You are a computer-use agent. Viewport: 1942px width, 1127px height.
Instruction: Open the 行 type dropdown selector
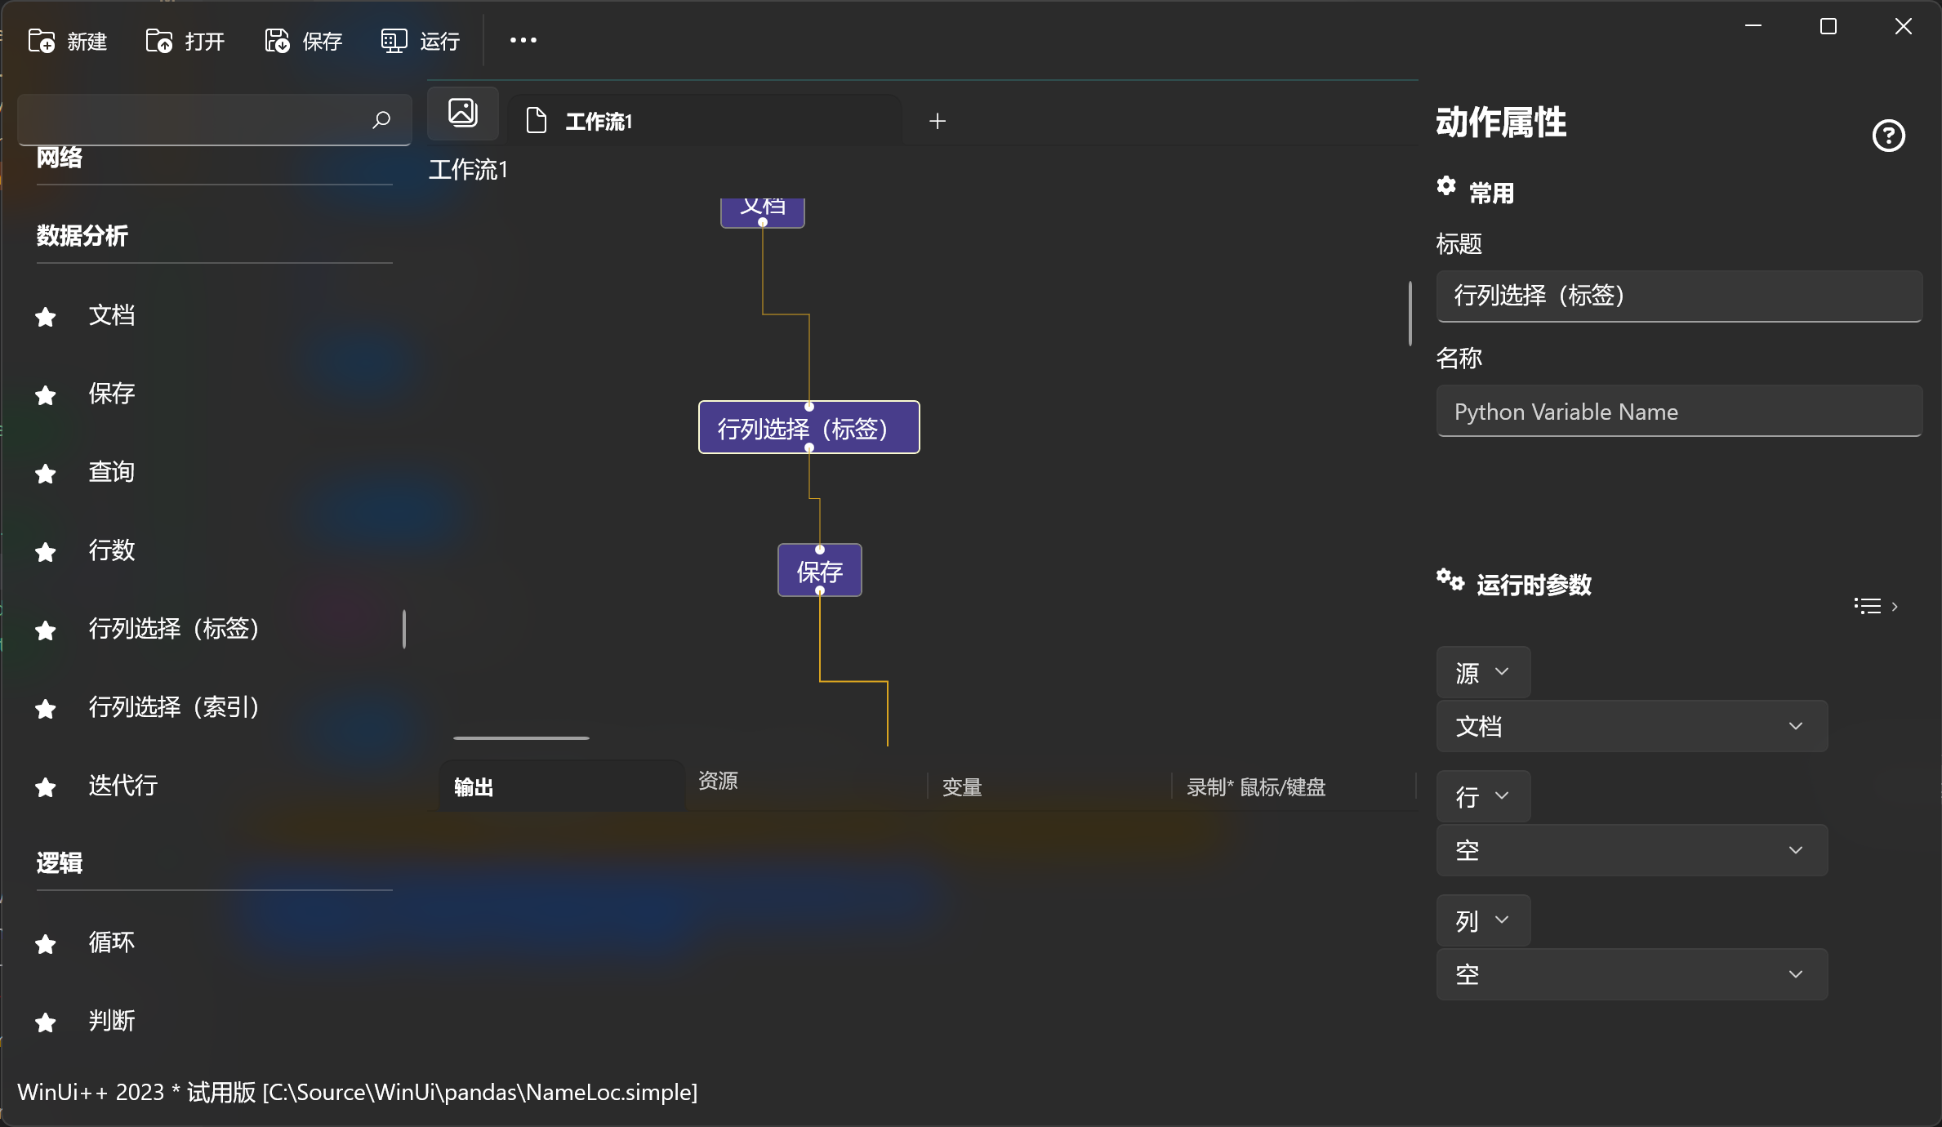point(1482,796)
